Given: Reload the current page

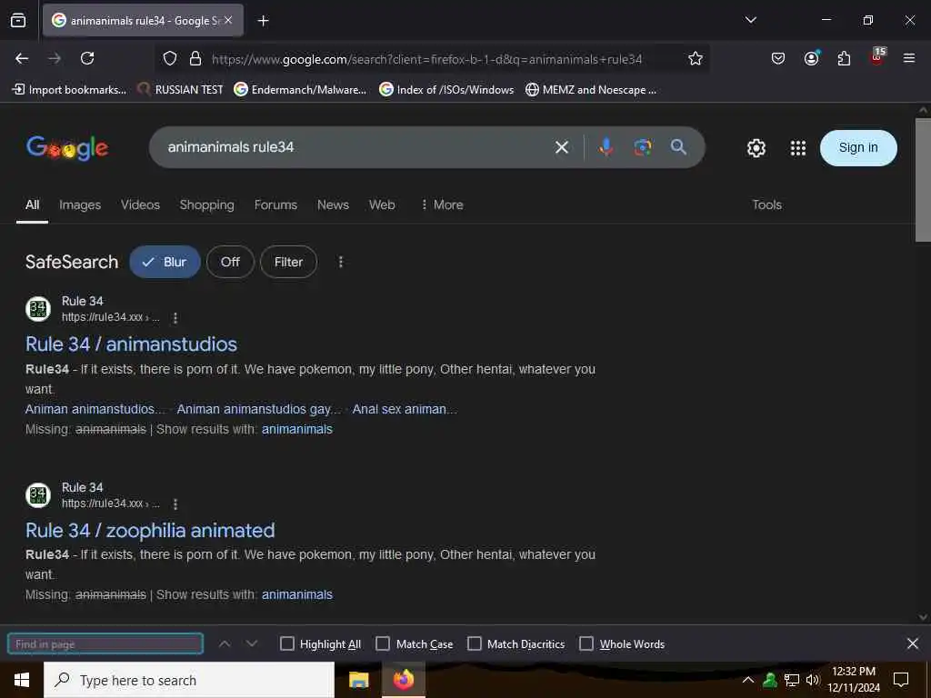Looking at the screenshot, I should tap(87, 58).
